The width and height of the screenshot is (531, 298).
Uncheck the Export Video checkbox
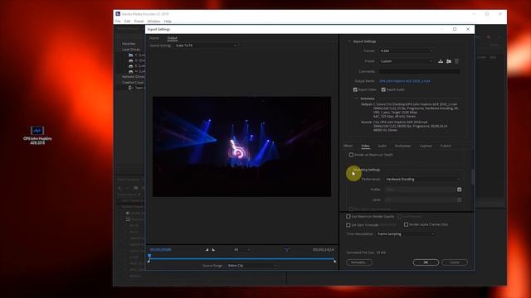click(355, 89)
